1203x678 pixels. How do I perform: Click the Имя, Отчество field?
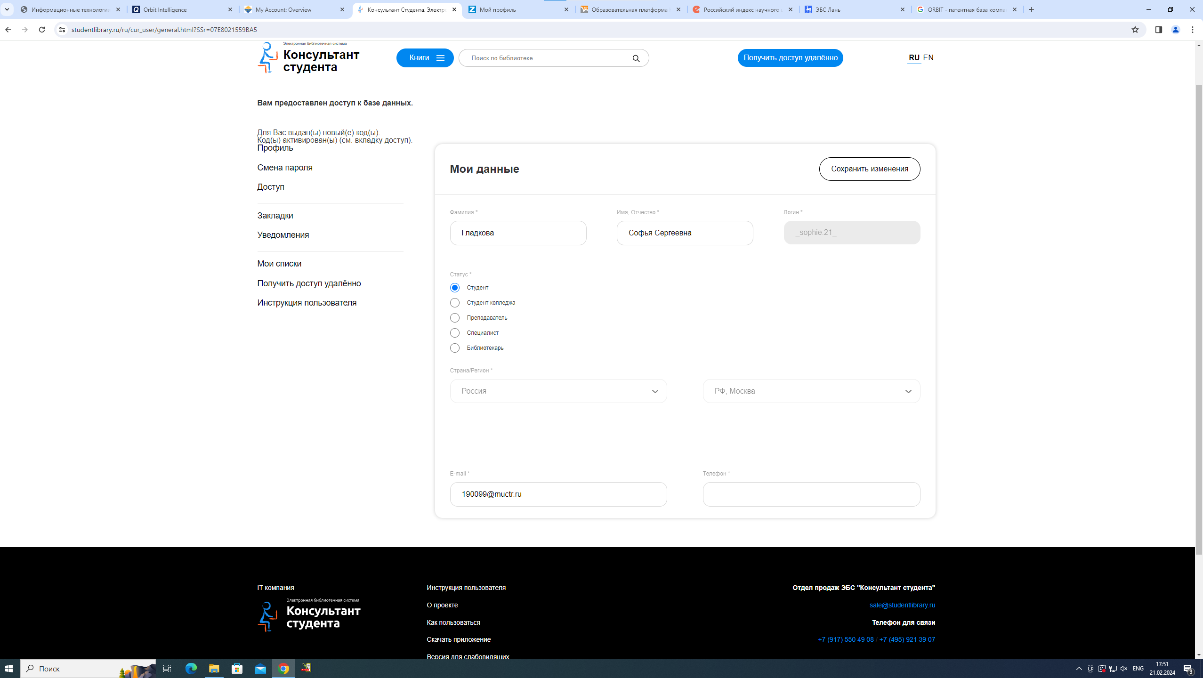(x=685, y=233)
